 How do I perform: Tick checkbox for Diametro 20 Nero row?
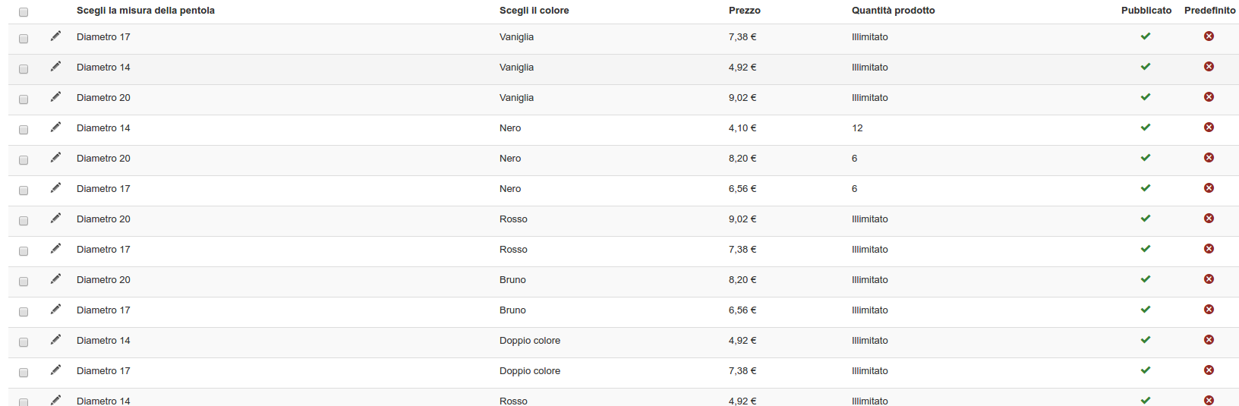coord(24,160)
